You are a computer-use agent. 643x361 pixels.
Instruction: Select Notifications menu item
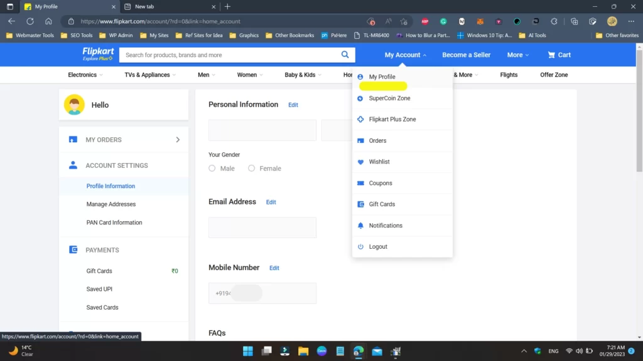403,226
